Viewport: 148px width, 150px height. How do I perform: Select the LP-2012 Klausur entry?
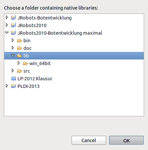pos(35,79)
